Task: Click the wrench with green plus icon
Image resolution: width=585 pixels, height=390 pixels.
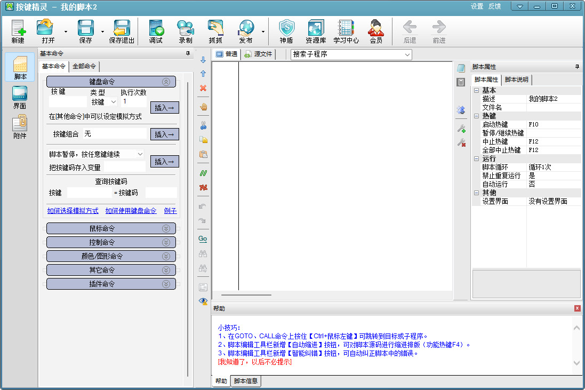Action: (461, 129)
